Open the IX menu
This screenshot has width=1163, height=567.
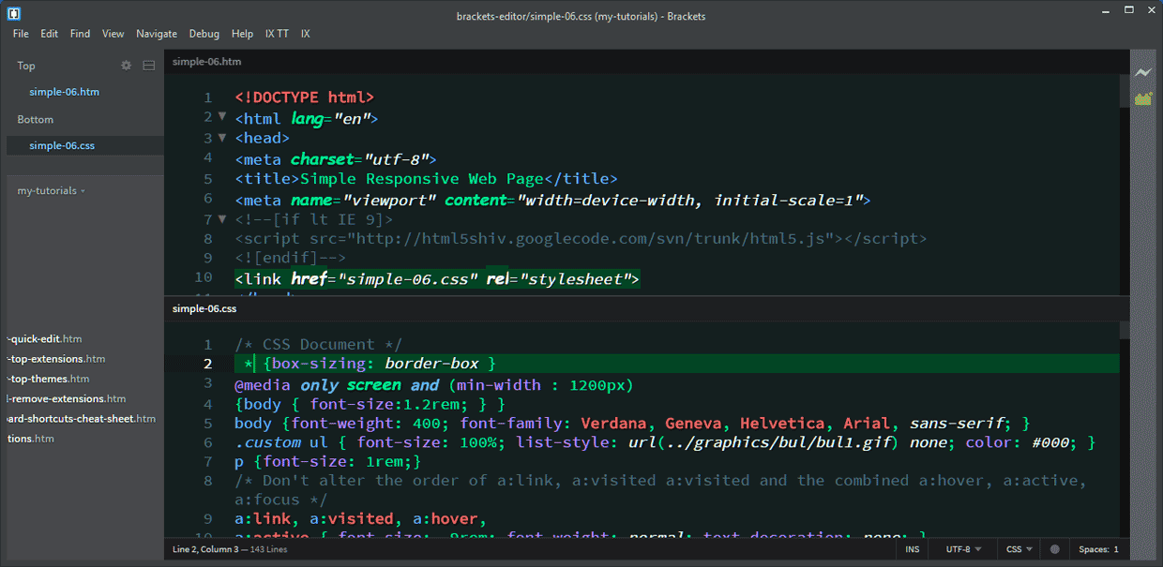[x=306, y=34]
